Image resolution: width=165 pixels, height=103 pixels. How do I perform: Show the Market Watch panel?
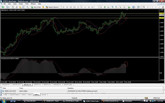[x=13, y=7]
